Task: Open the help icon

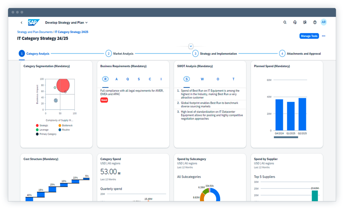Action: [314, 22]
